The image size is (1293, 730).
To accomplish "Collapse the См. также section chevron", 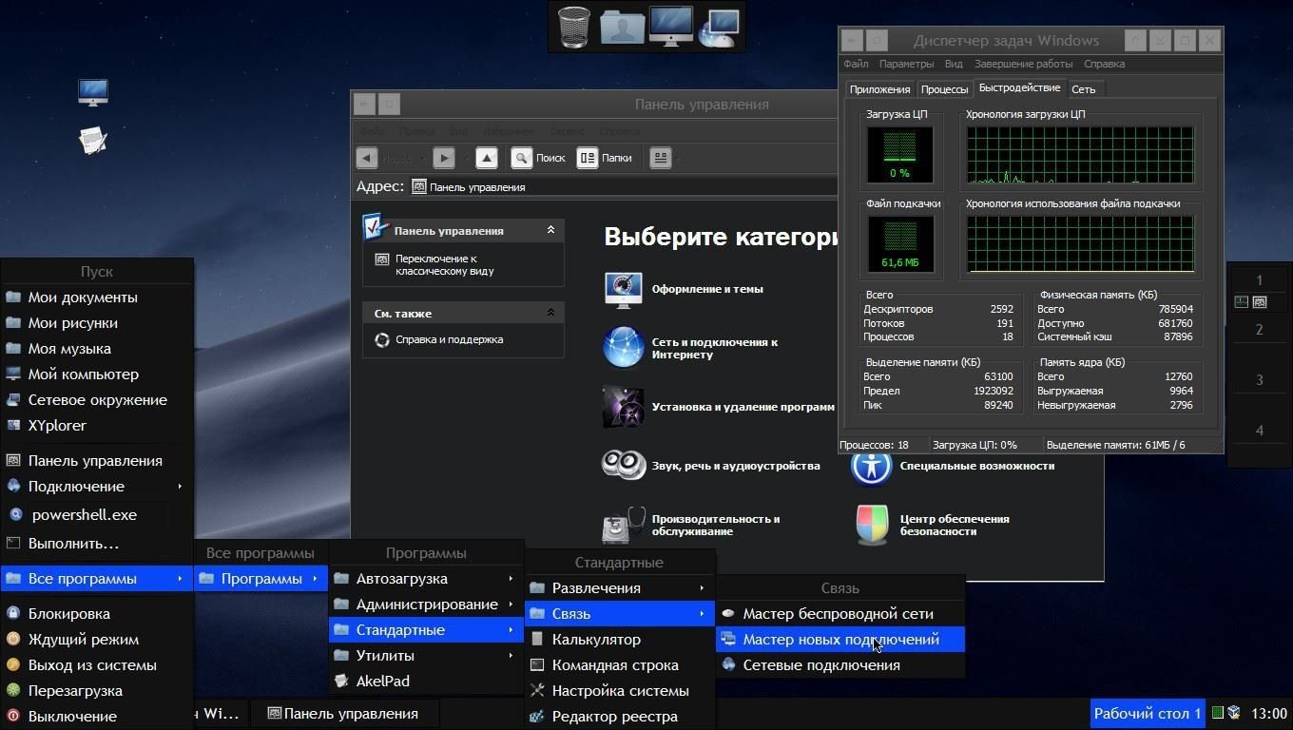I will (x=550, y=313).
